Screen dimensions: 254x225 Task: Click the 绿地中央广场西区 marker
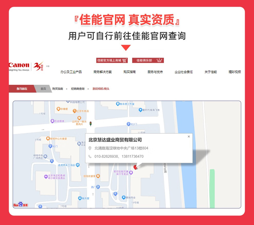coord(45,156)
